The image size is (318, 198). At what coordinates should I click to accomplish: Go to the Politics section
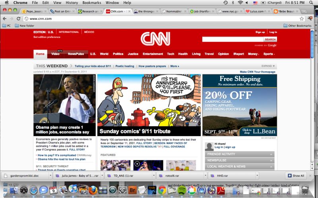(118, 54)
